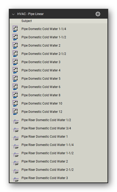Select Pipe Domestic Cold Water 10
This screenshot has width=117, height=192.
coord(42,104)
